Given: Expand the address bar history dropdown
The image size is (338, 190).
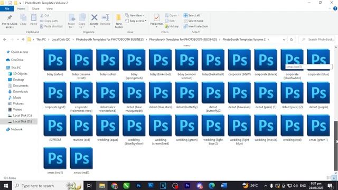Looking at the screenshot, I should (x=284, y=40).
